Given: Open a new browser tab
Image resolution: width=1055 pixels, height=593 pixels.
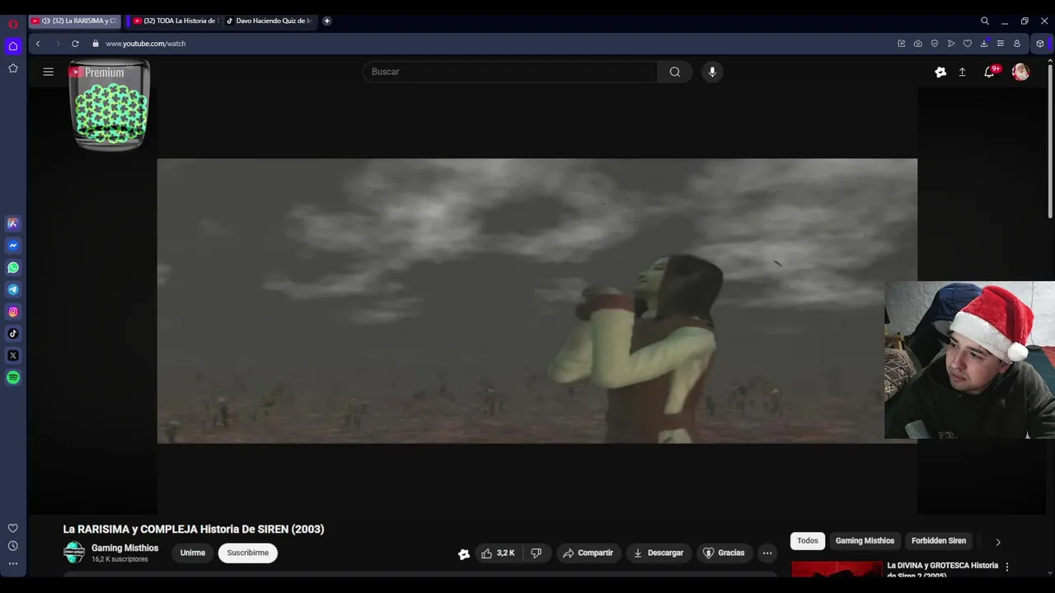Looking at the screenshot, I should (x=327, y=21).
